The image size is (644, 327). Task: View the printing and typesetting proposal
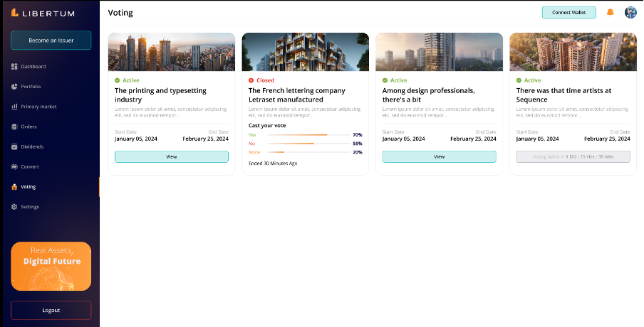[171, 156]
